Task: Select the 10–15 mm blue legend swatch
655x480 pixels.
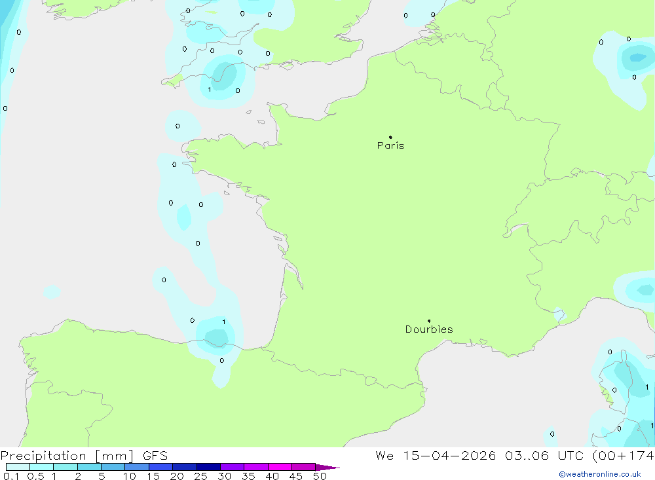Action: (x=137, y=467)
